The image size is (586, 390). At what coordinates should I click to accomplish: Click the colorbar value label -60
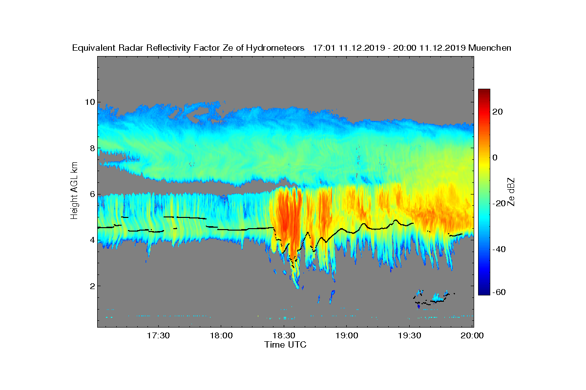click(498, 292)
